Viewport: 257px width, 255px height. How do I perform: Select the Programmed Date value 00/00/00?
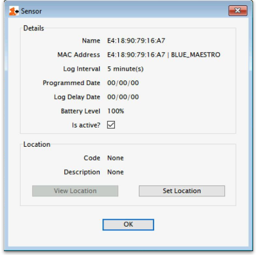click(x=123, y=83)
